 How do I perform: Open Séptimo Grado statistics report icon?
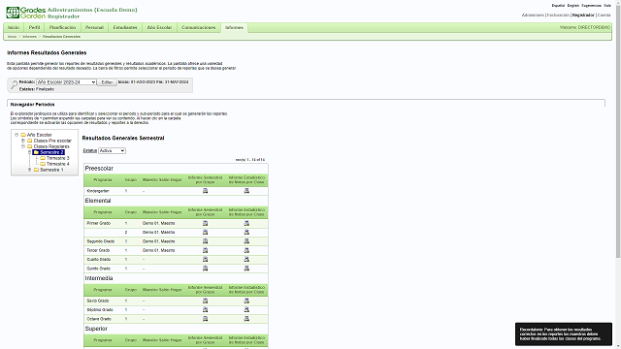click(246, 310)
